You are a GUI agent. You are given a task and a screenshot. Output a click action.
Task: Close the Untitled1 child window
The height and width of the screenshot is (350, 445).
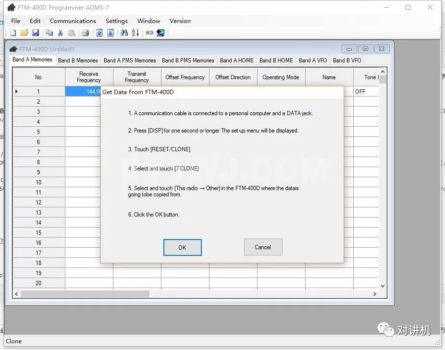tap(382, 49)
